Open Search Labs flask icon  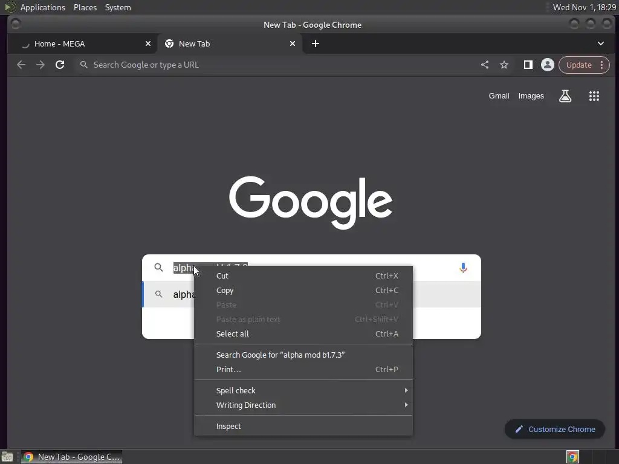565,96
